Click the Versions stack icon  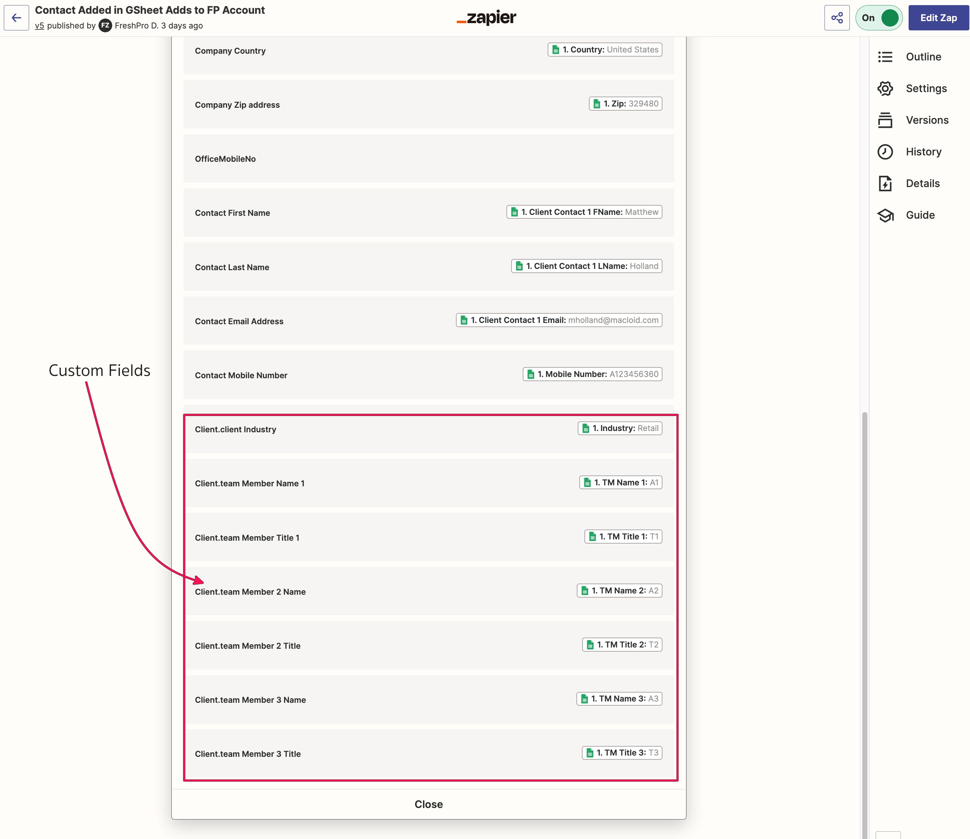(885, 120)
